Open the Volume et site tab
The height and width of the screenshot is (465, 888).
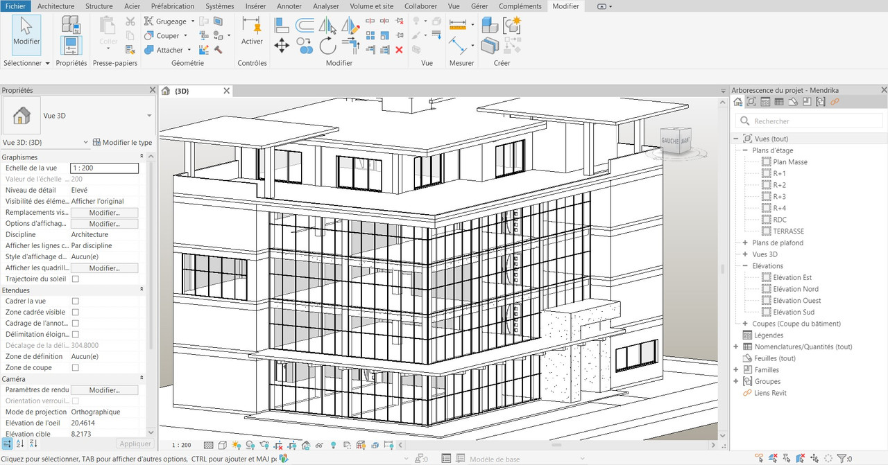click(372, 6)
